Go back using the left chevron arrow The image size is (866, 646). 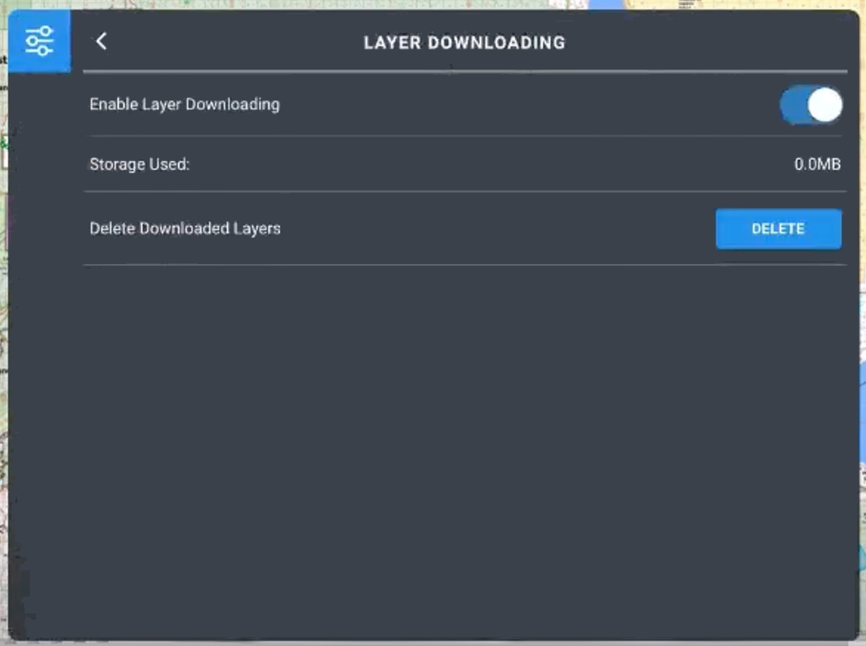101,41
